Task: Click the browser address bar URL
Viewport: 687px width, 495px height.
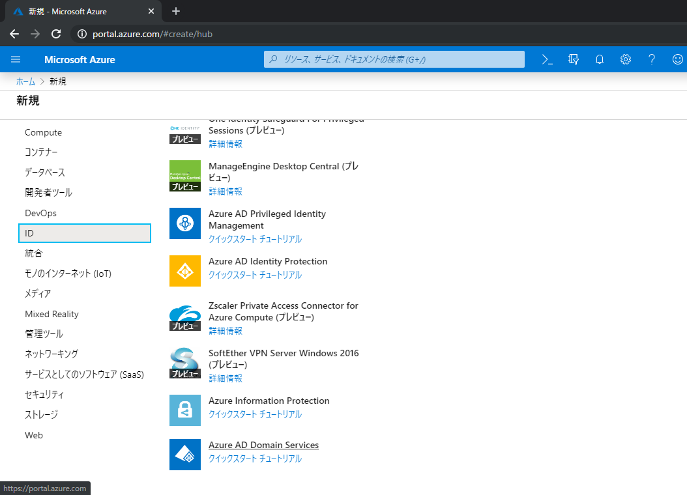Action: tap(153, 34)
